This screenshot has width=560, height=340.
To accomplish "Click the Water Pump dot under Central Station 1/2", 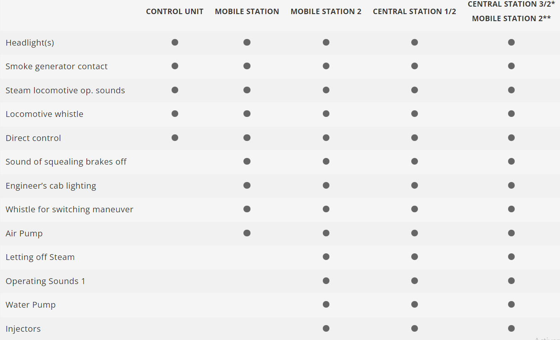I will pos(415,305).
